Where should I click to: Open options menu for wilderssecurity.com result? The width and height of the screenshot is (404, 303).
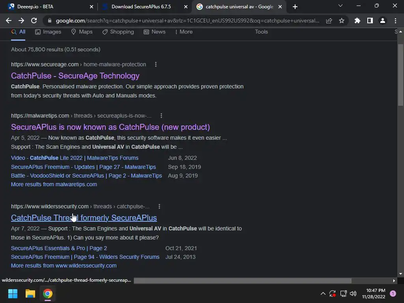pos(159,206)
